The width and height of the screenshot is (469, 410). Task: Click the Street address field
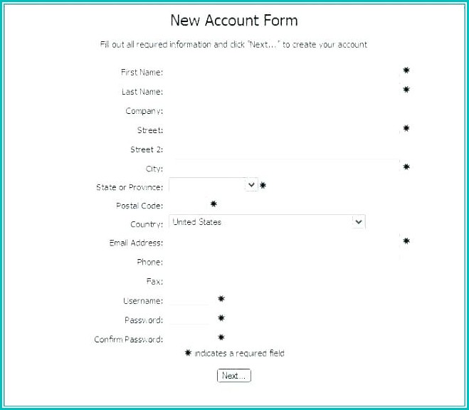(284, 130)
